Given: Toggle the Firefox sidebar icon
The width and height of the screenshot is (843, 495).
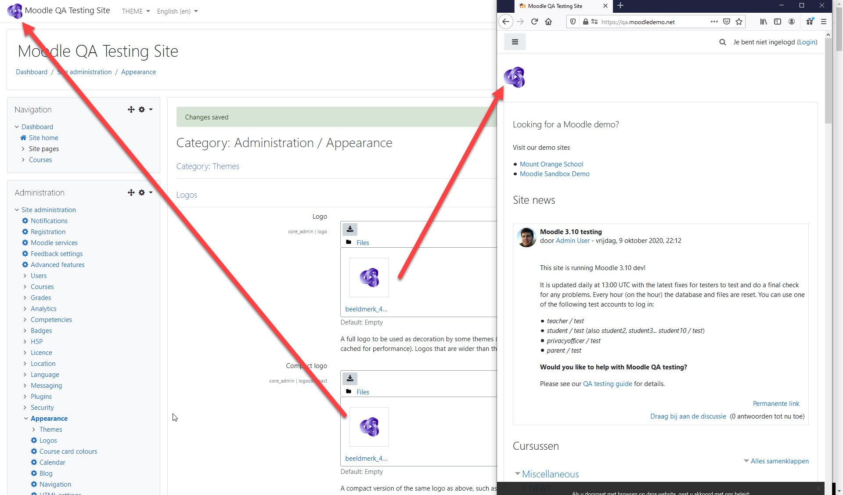Looking at the screenshot, I should pyautogui.click(x=778, y=22).
